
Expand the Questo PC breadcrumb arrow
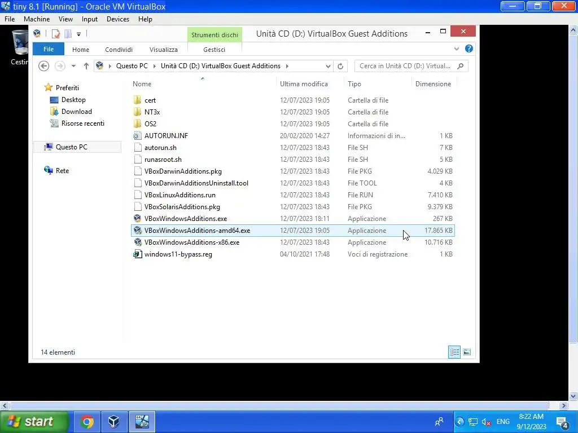tap(155, 66)
